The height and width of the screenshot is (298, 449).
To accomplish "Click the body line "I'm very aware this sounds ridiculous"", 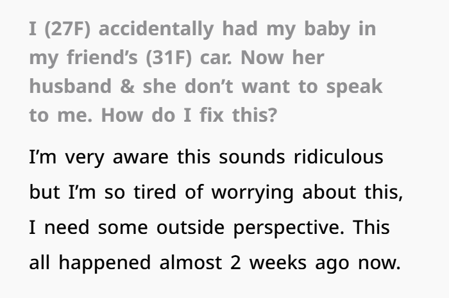I will [206, 157].
